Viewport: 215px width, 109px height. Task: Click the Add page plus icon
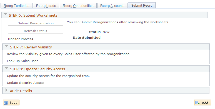[x=197, y=103]
